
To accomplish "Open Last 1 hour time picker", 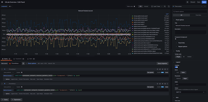I will pos(157,6).
